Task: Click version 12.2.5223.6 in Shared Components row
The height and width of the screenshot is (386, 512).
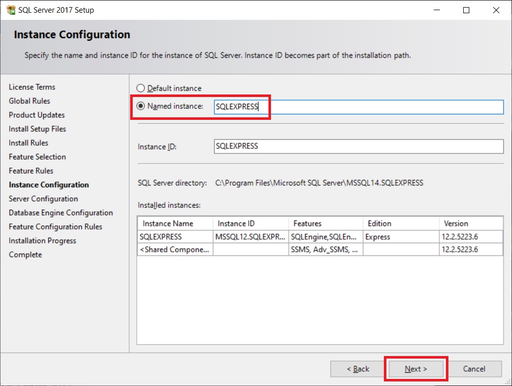Action: 471,249
